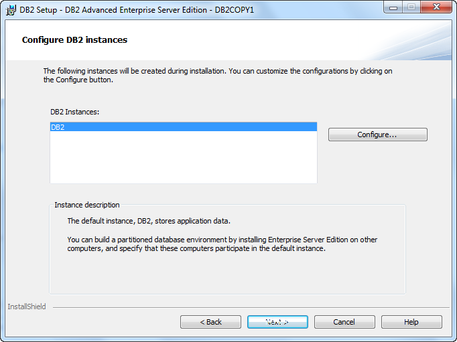Click the DB2 Setup installer icon in title bar
This screenshot has width=457, height=342.
point(11,10)
